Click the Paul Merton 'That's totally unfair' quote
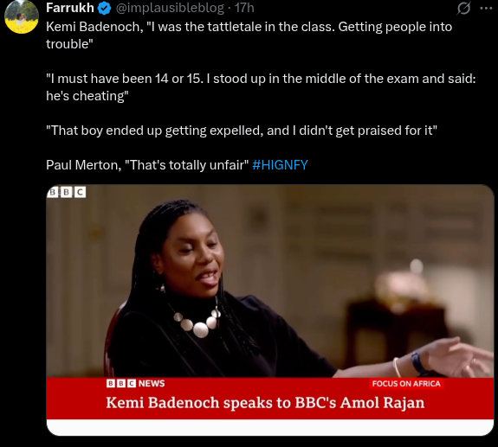The width and height of the screenshot is (498, 447). [147, 165]
